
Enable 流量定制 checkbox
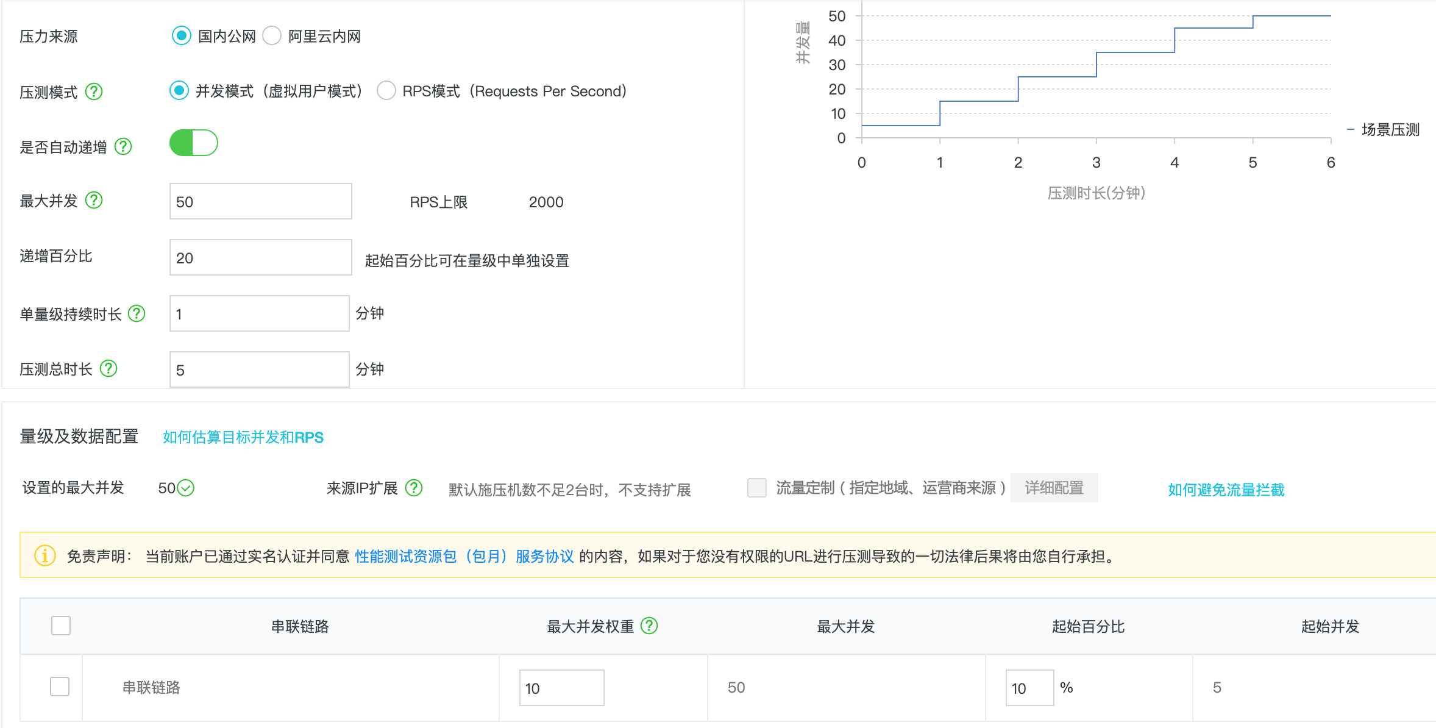pos(756,488)
